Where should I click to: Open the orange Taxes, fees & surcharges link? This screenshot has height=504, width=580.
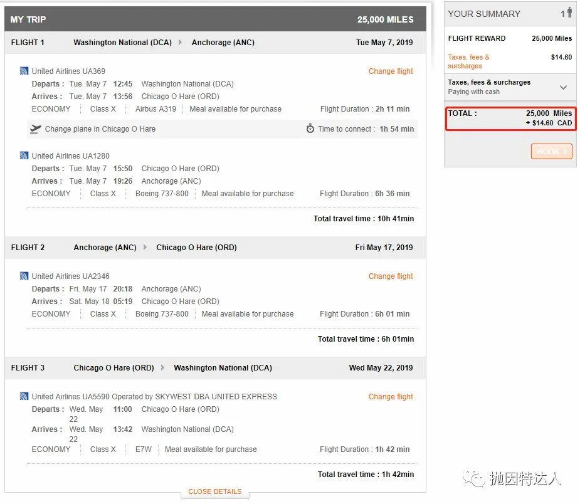click(468, 61)
